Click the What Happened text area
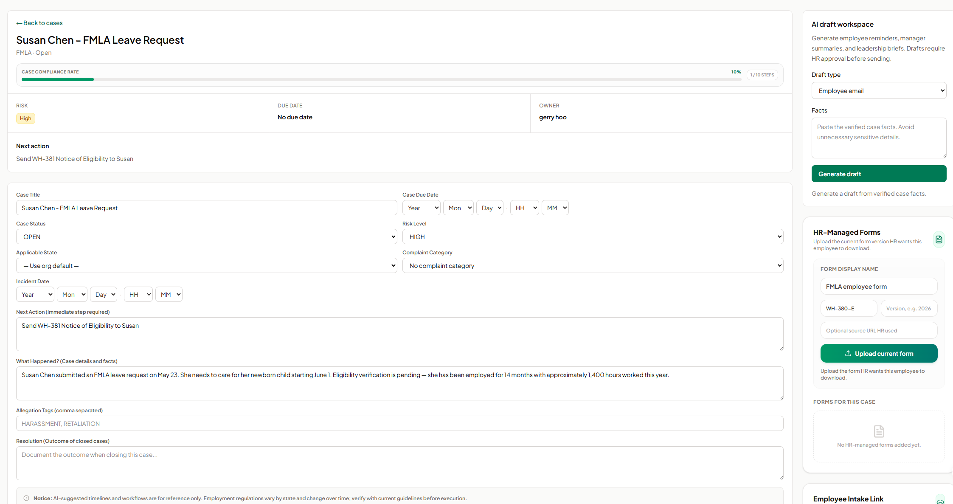 399,383
